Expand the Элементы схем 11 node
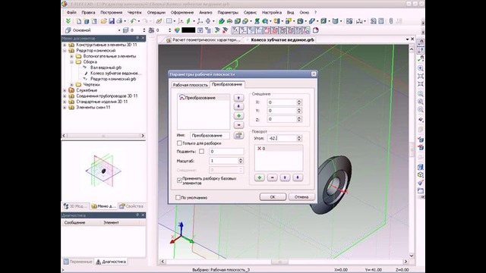The height and width of the screenshot is (273, 486). click(65, 108)
